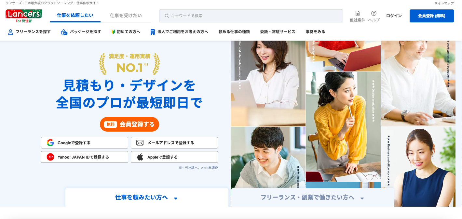Register using the Google icon button
The image size is (462, 219).
coord(85,143)
